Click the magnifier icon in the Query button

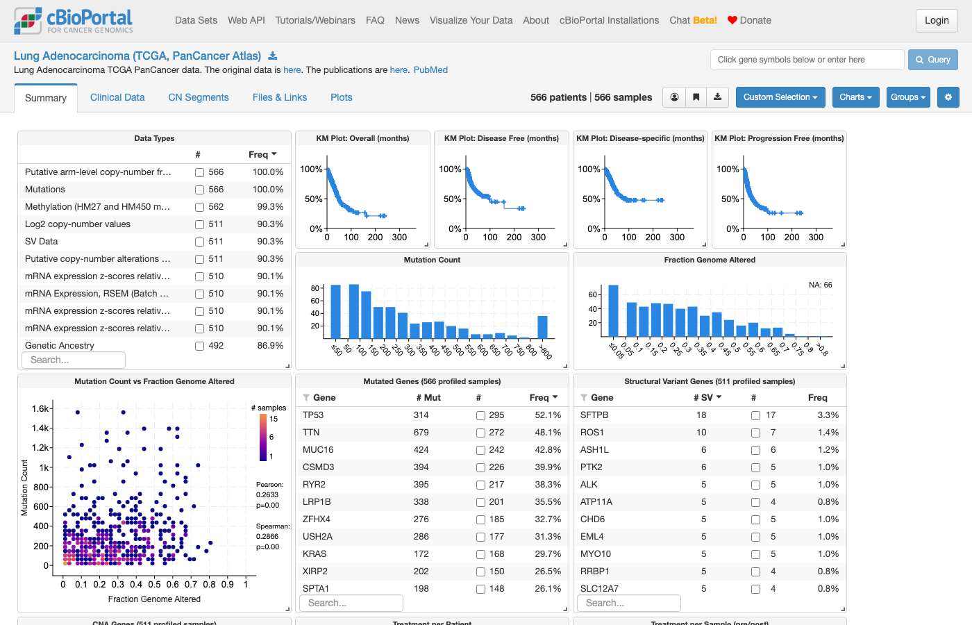pyautogui.click(x=920, y=60)
